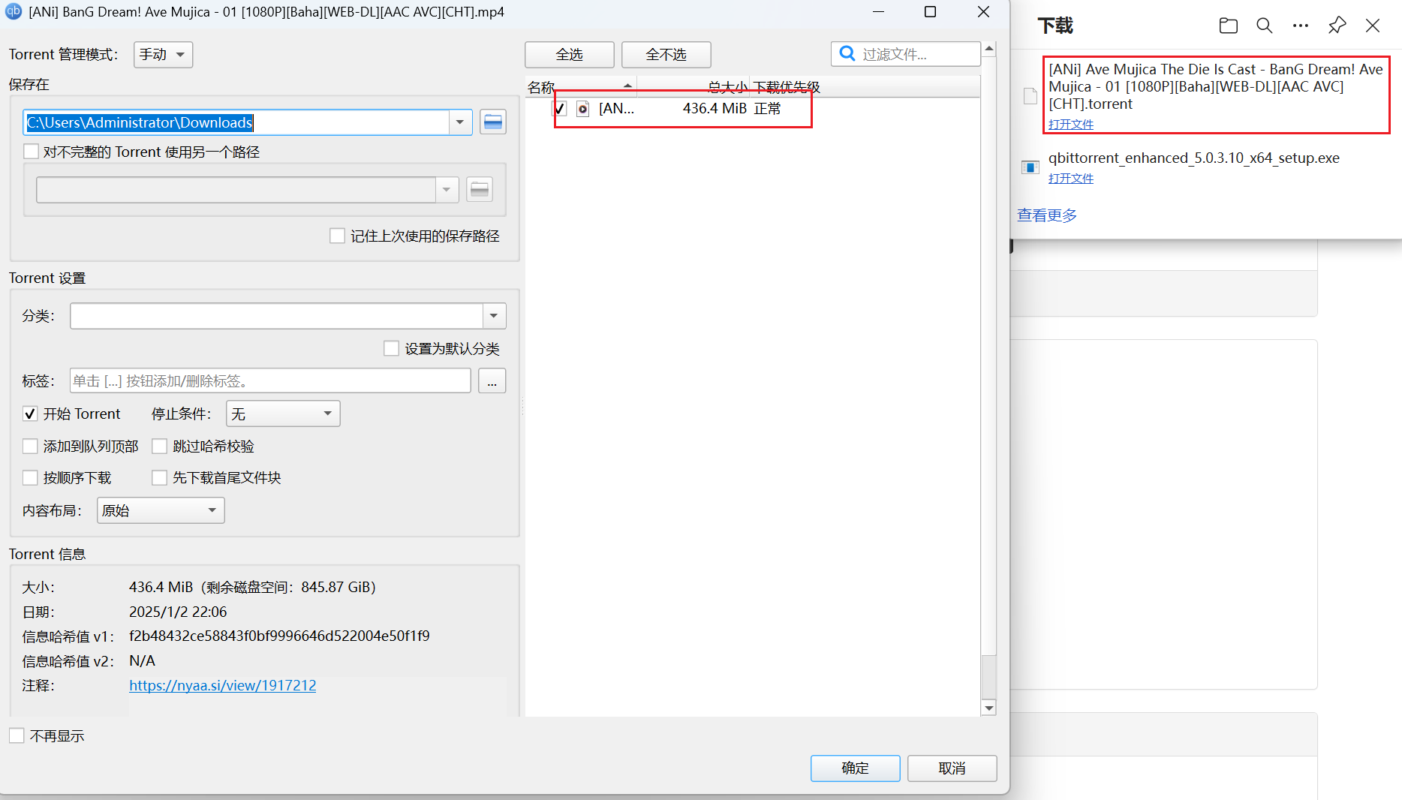The height and width of the screenshot is (800, 1402).
Task: Enable separate path for incomplete torrents
Action: (x=32, y=152)
